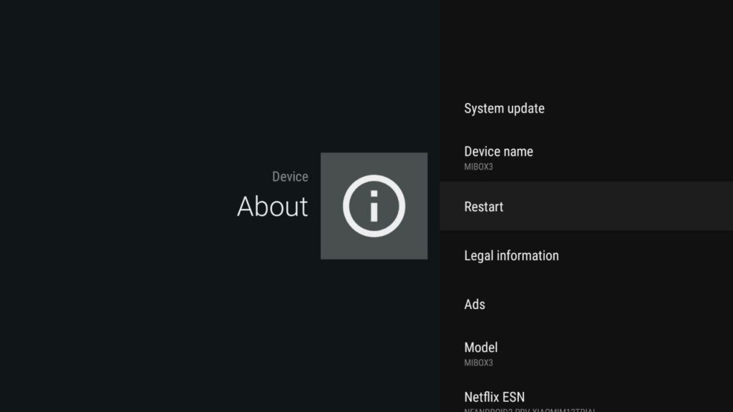Click the word 'ESN' in Netflix ESN

(x=513, y=397)
